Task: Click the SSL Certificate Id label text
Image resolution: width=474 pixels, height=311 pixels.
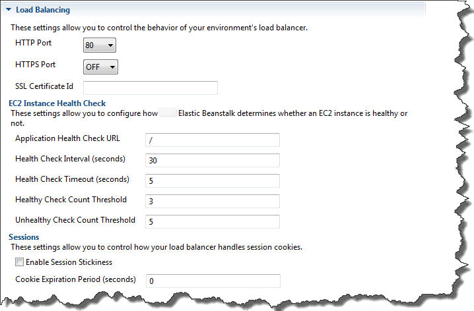Action: pos(44,86)
